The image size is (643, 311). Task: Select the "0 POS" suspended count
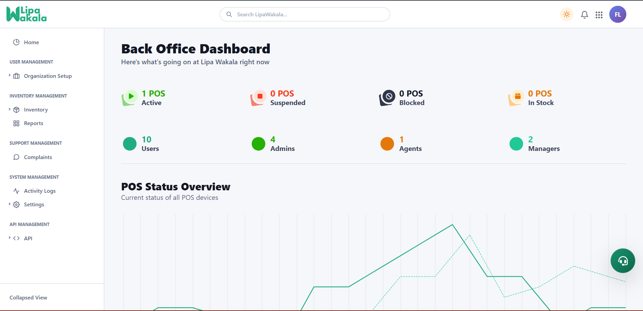pos(282,93)
